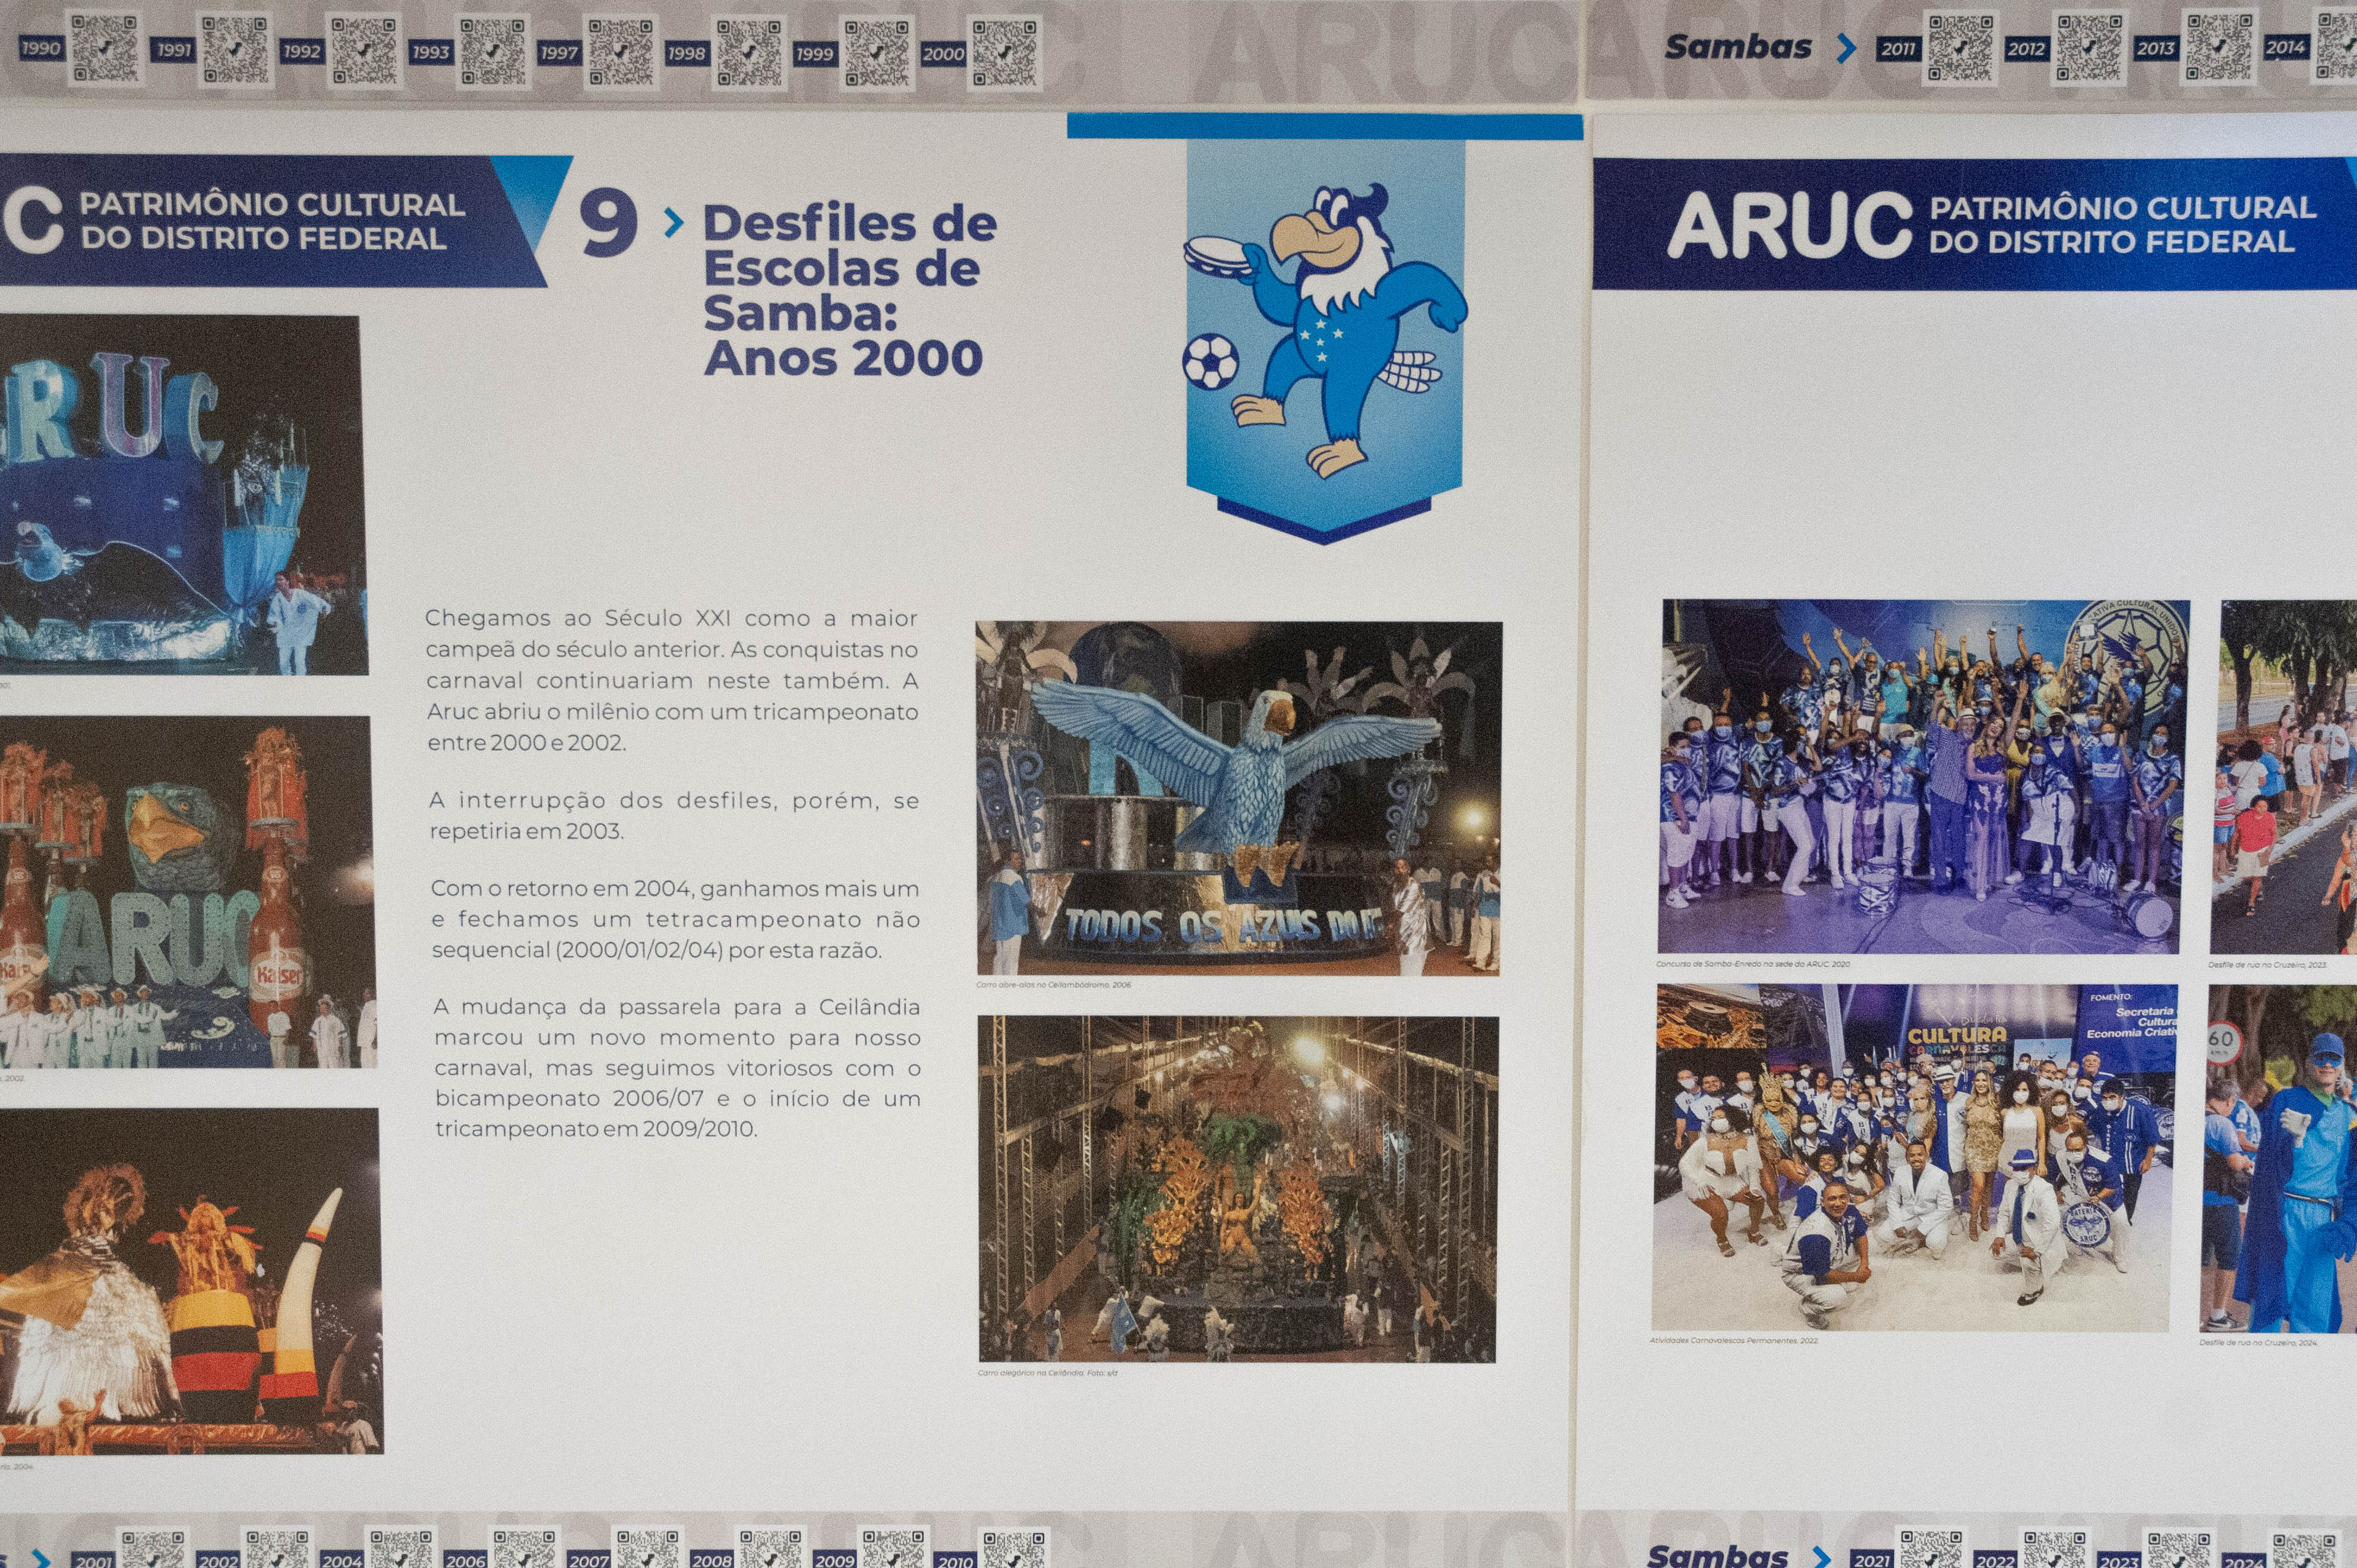
Task: Open the Ceilândia allegorical float photo
Action: coord(1238,1188)
